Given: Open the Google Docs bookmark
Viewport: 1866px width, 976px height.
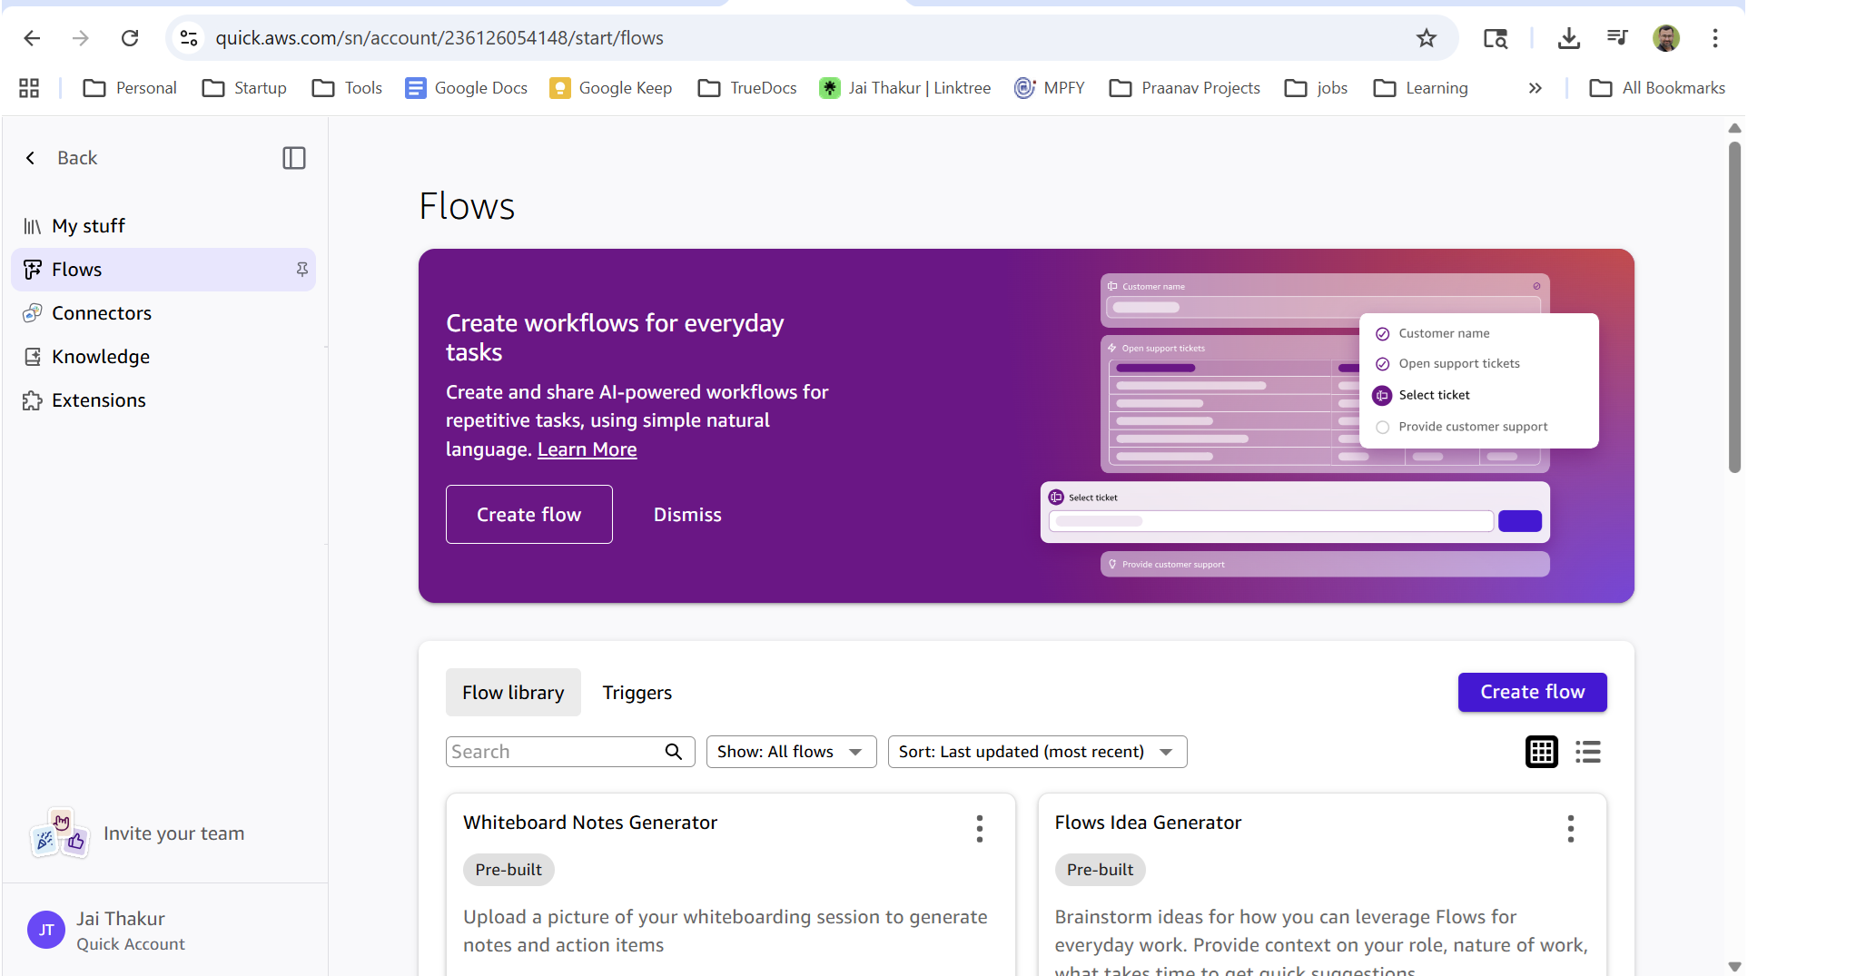Looking at the screenshot, I should click(467, 88).
